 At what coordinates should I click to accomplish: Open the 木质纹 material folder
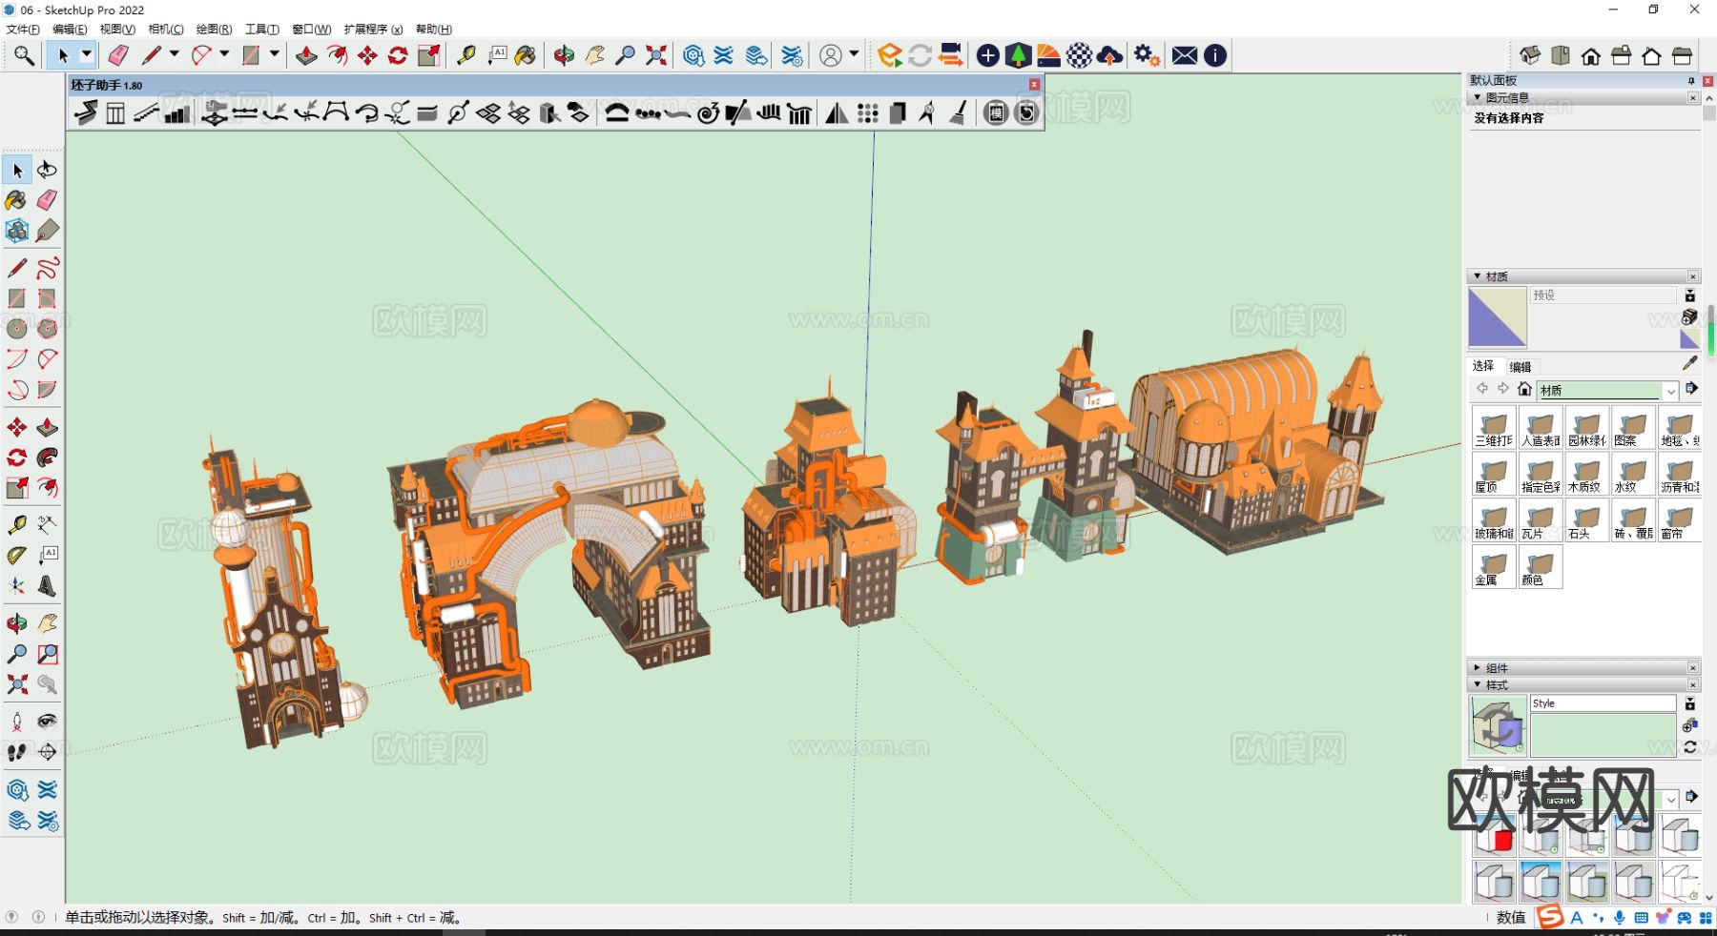[x=1586, y=475]
